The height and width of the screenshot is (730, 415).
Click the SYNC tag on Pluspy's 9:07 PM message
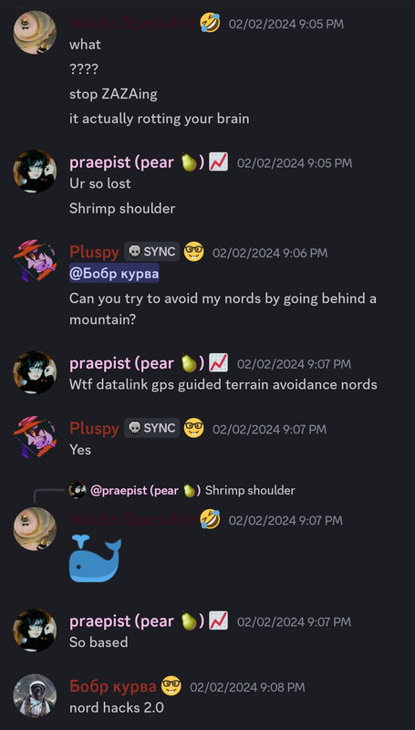click(x=151, y=428)
